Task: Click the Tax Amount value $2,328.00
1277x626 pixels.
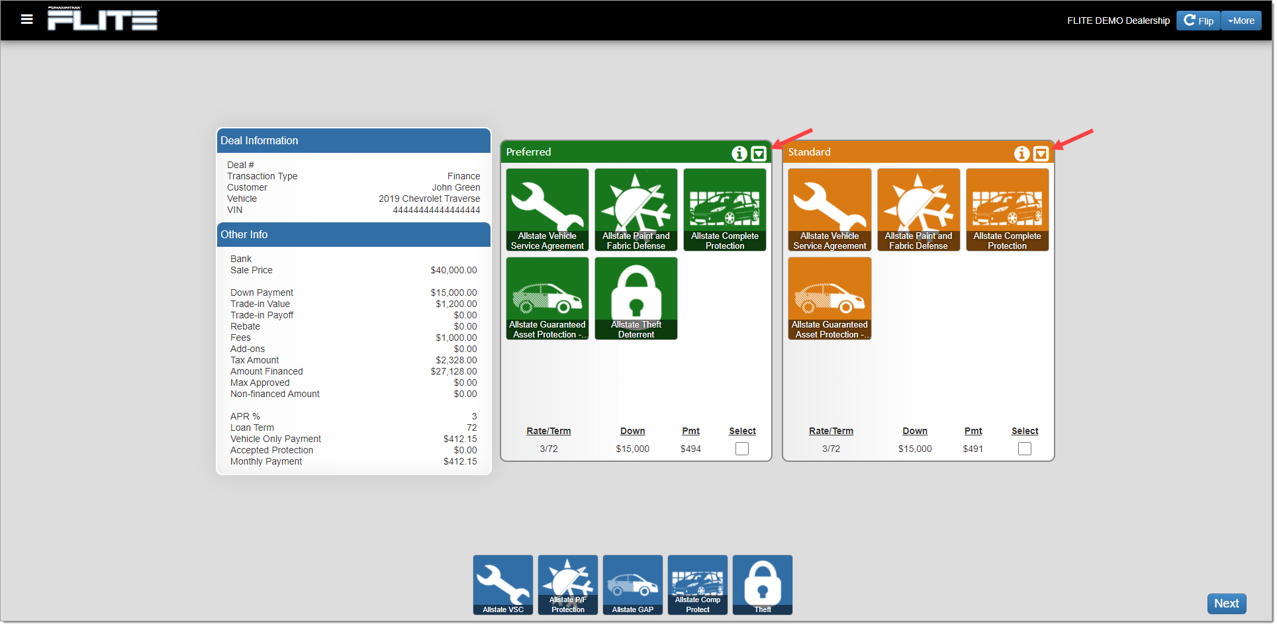Action: [x=456, y=360]
